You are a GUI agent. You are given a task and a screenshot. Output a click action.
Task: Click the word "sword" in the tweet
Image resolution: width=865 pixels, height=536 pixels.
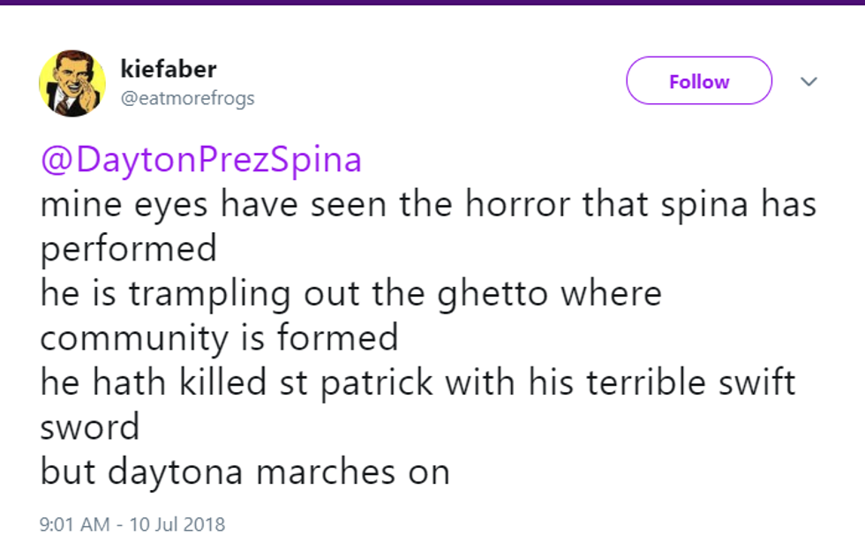click(90, 427)
